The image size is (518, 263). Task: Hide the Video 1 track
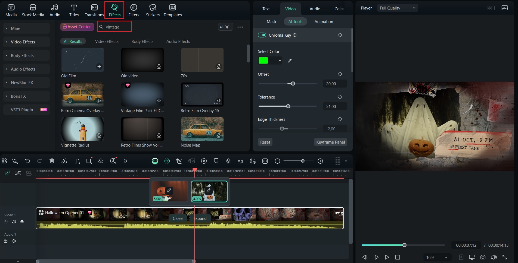coord(22,222)
